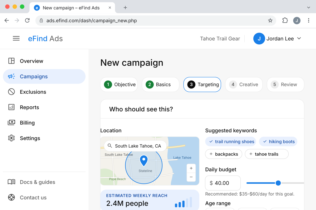Go back to the Objective step
316x210 pixels.
coord(119,85)
